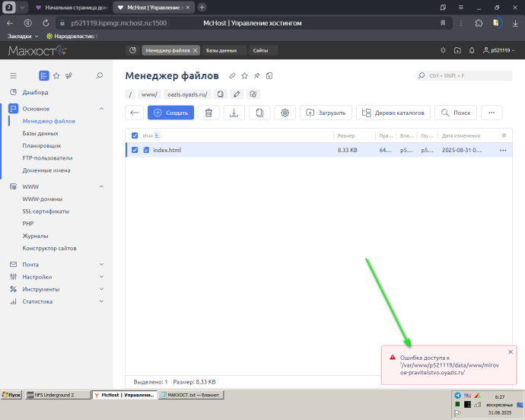Delete selected file trash icon
525x420 pixels.
[208, 113]
